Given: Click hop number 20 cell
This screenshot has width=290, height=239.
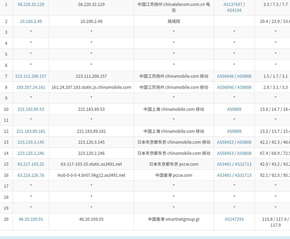Looking at the screenshot, I should point(6,219).
